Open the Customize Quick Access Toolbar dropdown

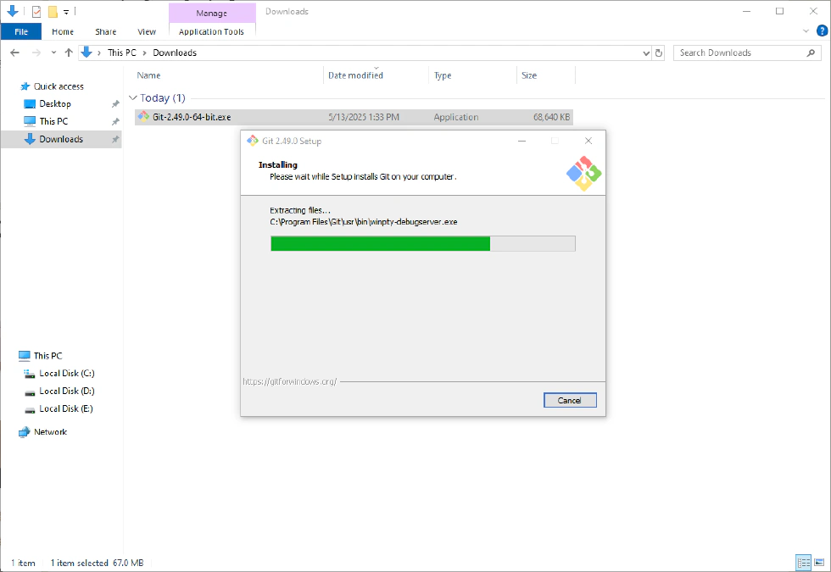tap(66, 12)
